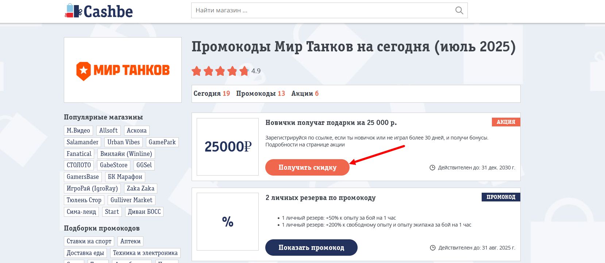Open the Zaka Zaka store link
This screenshot has width=605, height=263.
point(140,188)
